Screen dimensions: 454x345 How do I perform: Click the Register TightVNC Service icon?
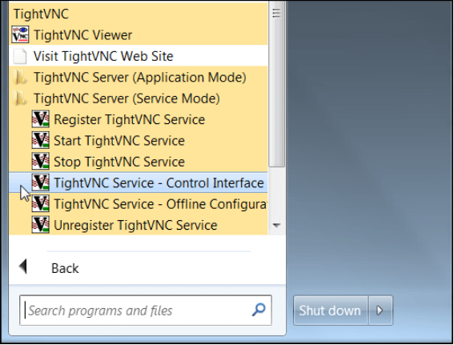(40, 119)
